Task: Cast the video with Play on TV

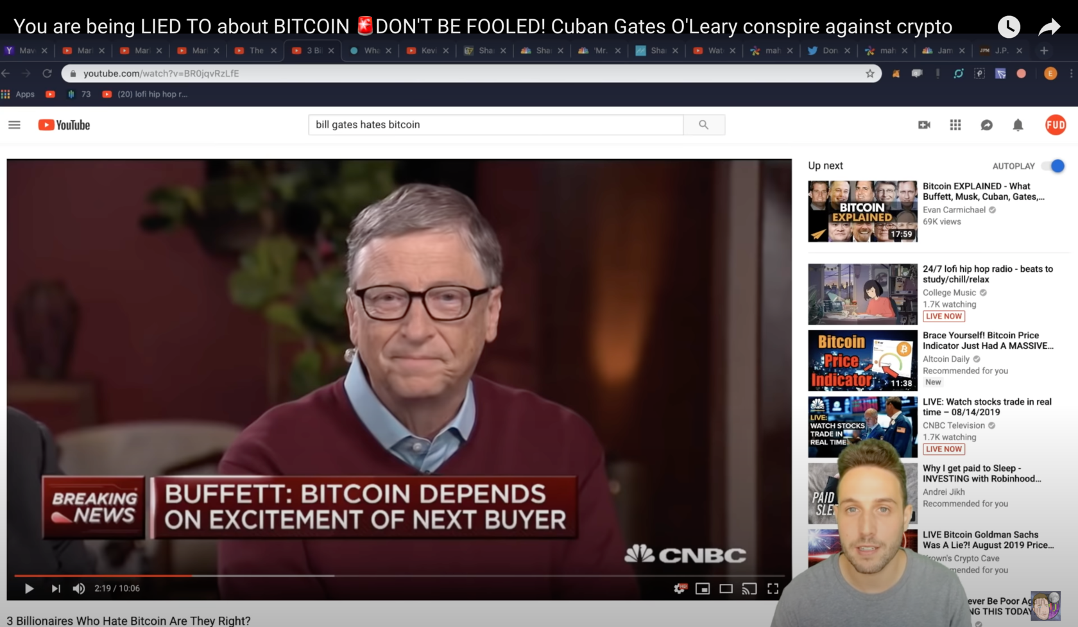Action: (749, 588)
